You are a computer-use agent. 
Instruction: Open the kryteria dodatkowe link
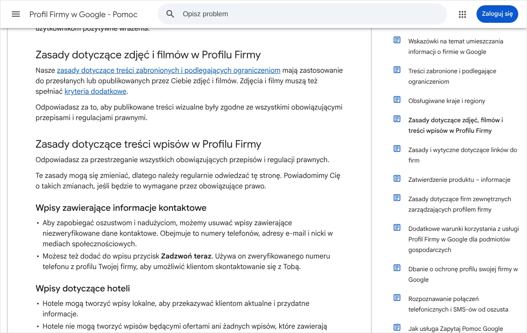(x=95, y=92)
